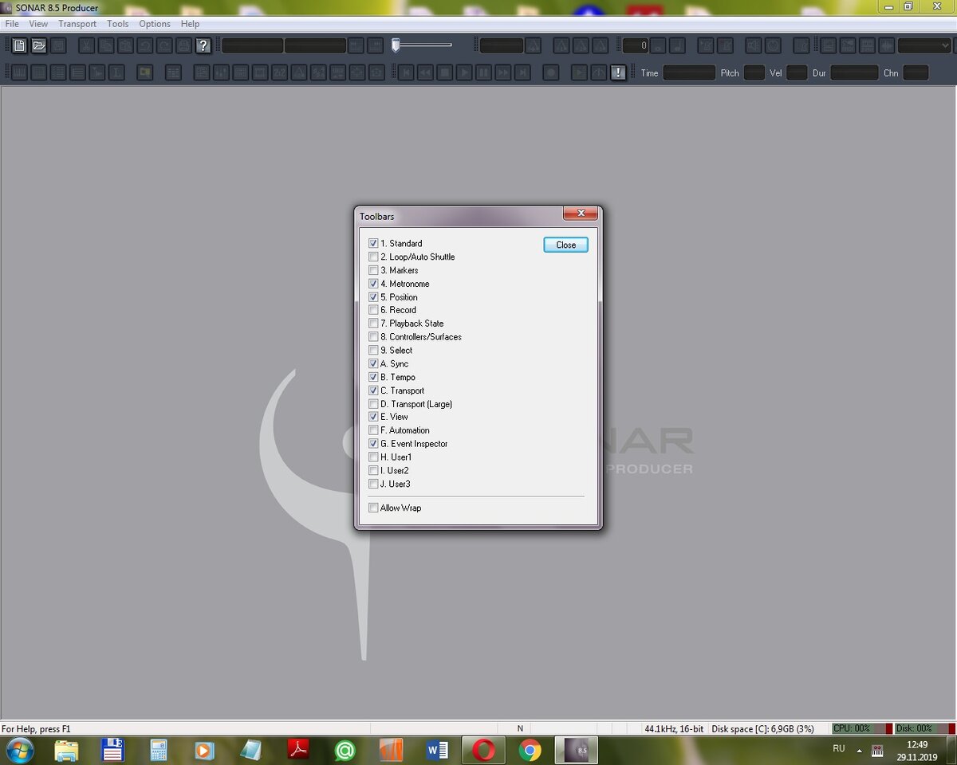Open Opera browser from the taskbar
This screenshot has height=765, width=957.
(483, 750)
